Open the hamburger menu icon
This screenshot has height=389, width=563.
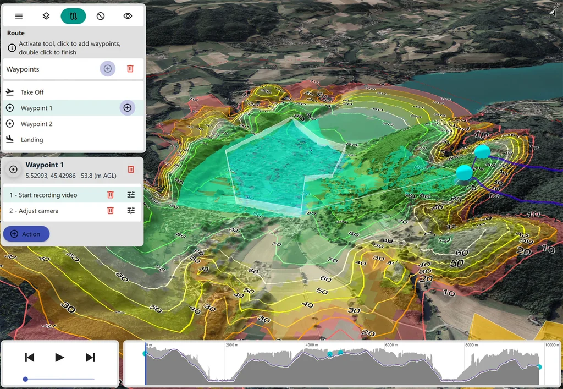click(x=18, y=16)
